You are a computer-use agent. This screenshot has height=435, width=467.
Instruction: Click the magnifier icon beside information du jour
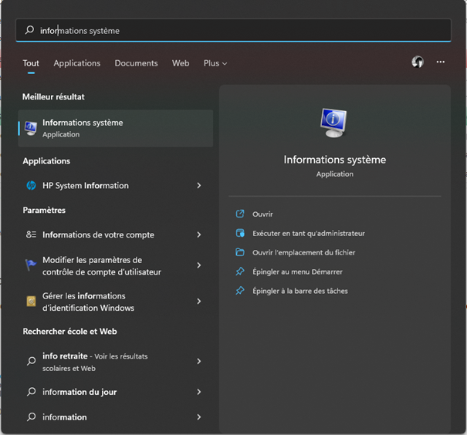pos(32,392)
